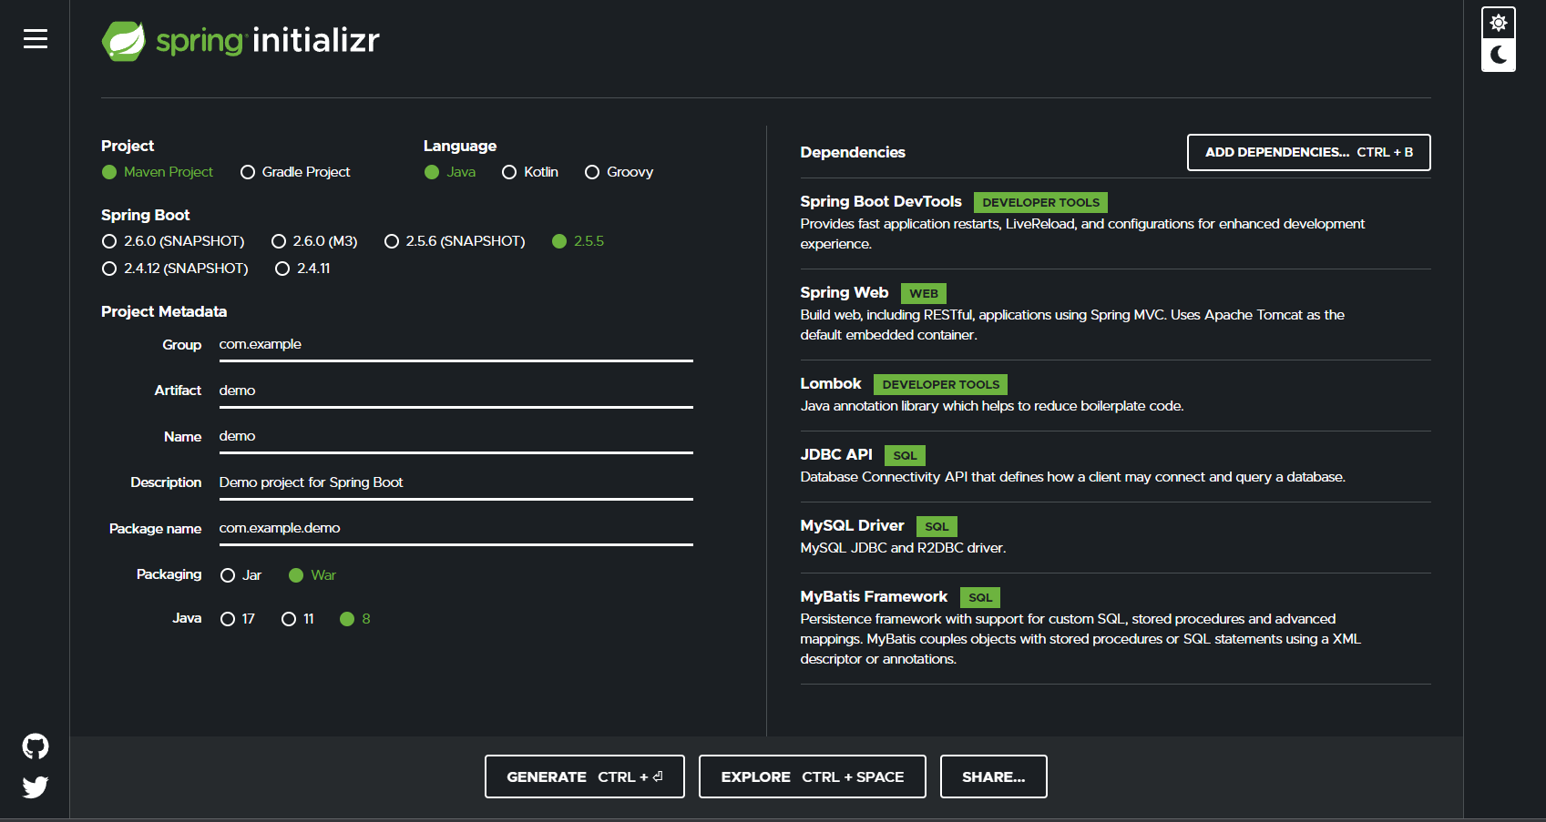Viewport: 1546px width, 822px height.
Task: Click DEVELOPER TOOLS tag beside DevTools
Action: click(x=1040, y=202)
